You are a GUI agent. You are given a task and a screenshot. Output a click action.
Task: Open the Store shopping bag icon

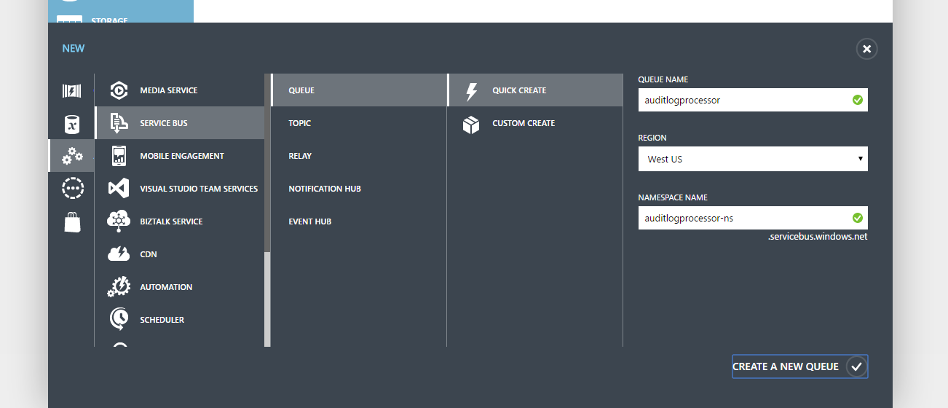[x=71, y=221]
